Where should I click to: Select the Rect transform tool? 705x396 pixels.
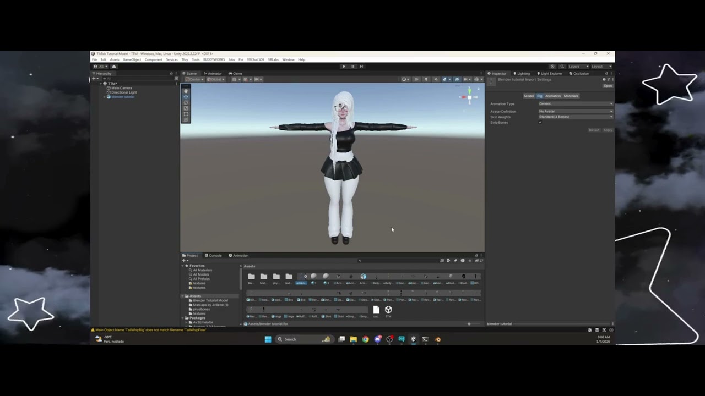tap(186, 114)
